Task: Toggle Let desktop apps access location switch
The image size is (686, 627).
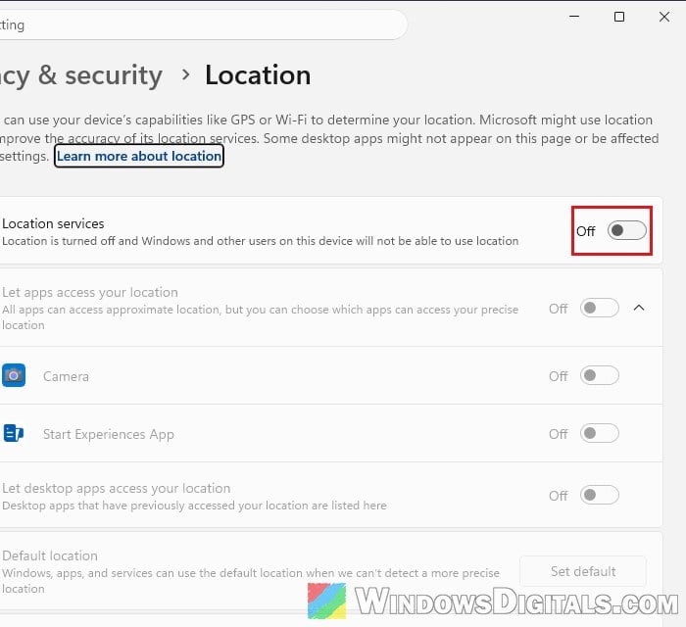Action: (600, 495)
